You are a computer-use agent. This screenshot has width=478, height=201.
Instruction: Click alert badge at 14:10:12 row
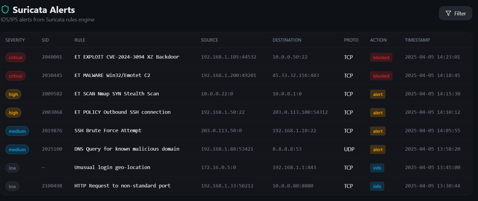point(378,113)
